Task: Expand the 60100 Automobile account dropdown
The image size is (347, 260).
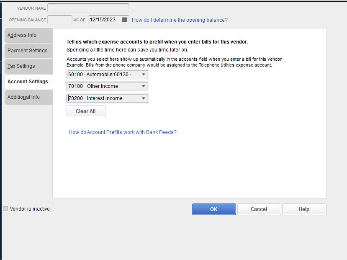Action: pyautogui.click(x=144, y=75)
